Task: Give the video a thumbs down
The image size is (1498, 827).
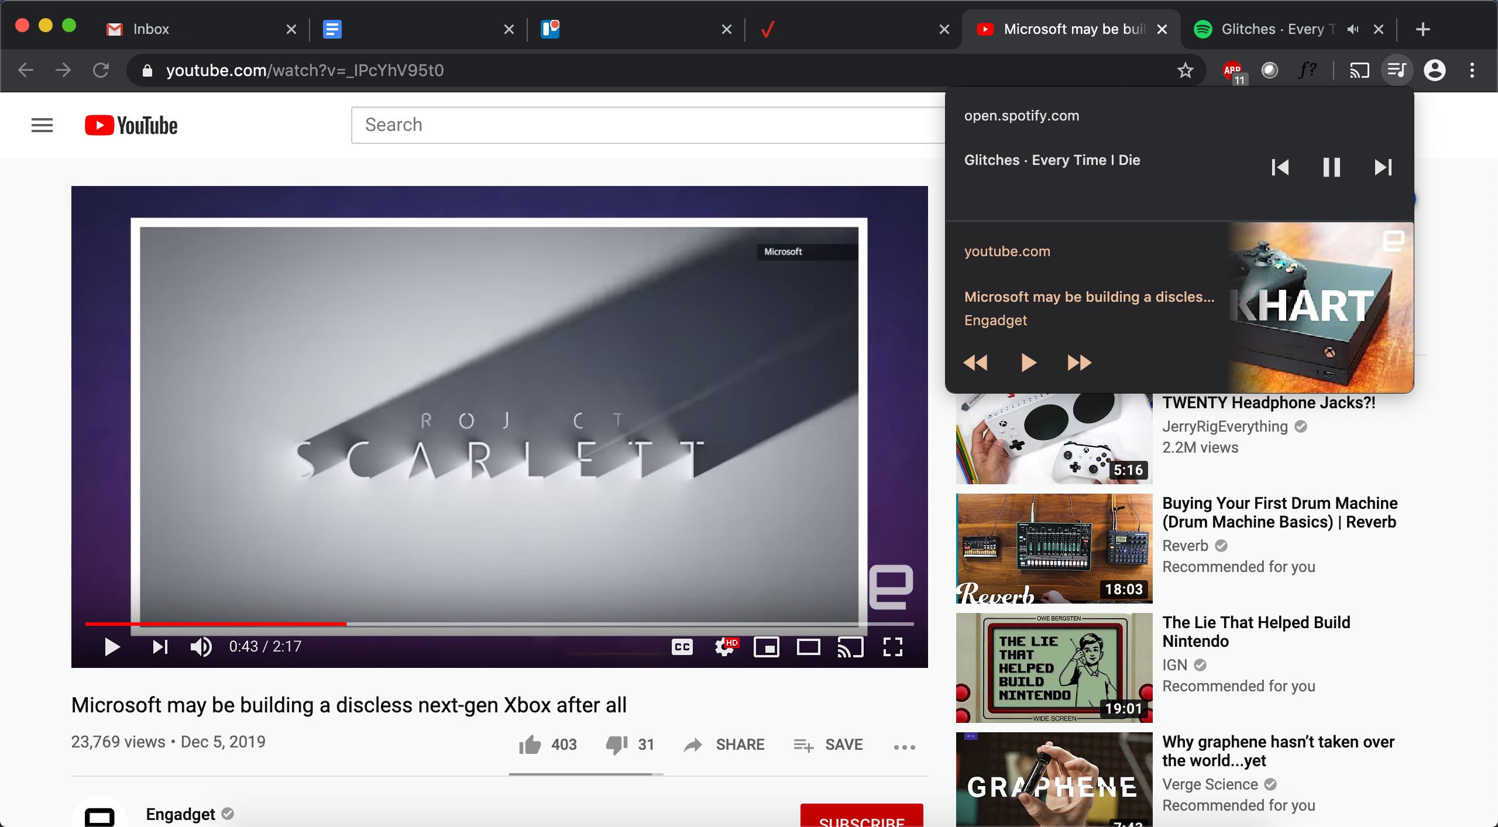Action: pyautogui.click(x=616, y=744)
